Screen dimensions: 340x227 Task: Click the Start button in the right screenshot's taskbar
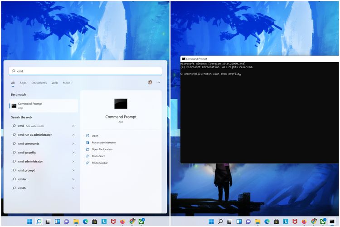[x=211, y=222]
